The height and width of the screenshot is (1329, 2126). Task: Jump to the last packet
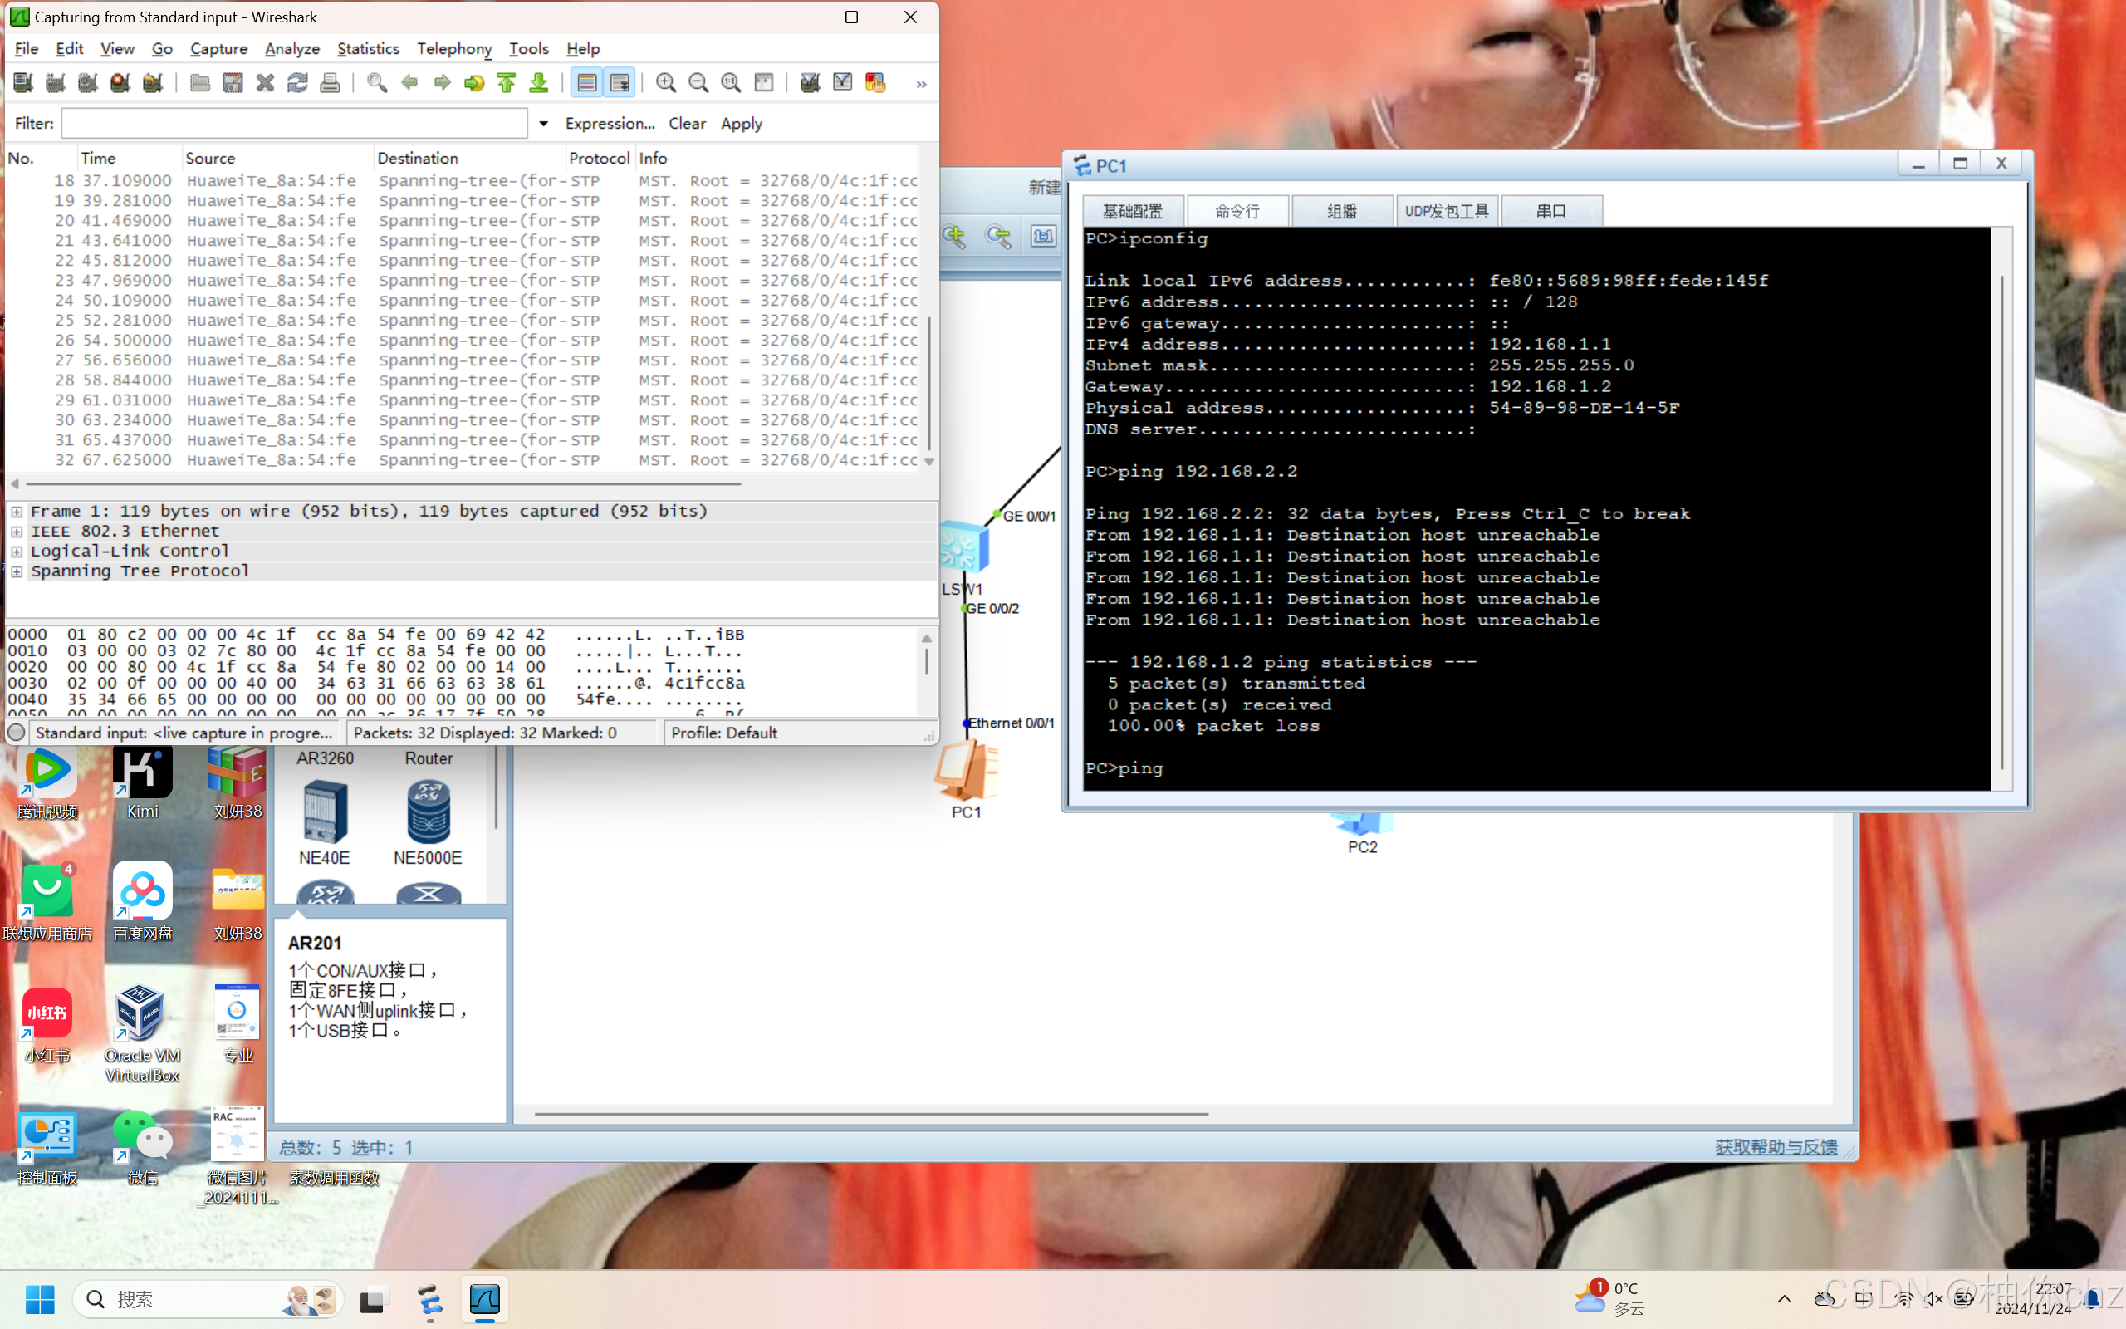pos(540,82)
